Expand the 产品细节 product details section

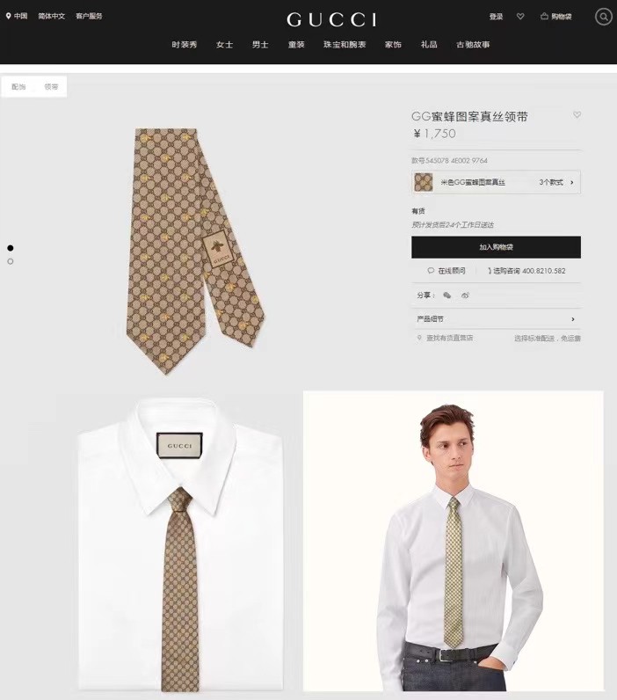click(x=496, y=318)
